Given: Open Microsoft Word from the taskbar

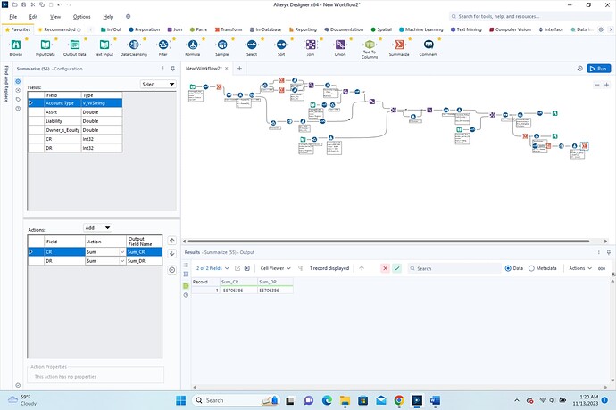Looking at the screenshot, I should tap(435, 400).
